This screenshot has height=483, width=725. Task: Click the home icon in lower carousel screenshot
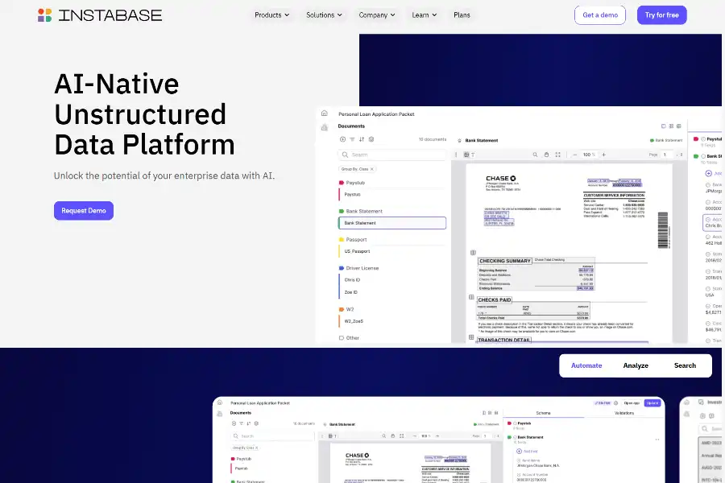(x=220, y=402)
